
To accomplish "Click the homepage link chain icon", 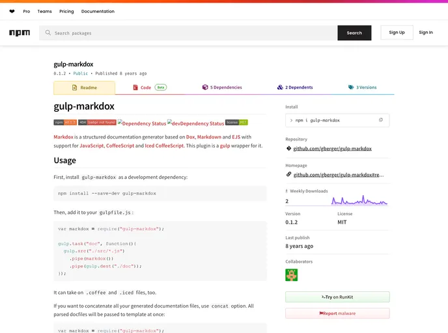I will 288,174.
